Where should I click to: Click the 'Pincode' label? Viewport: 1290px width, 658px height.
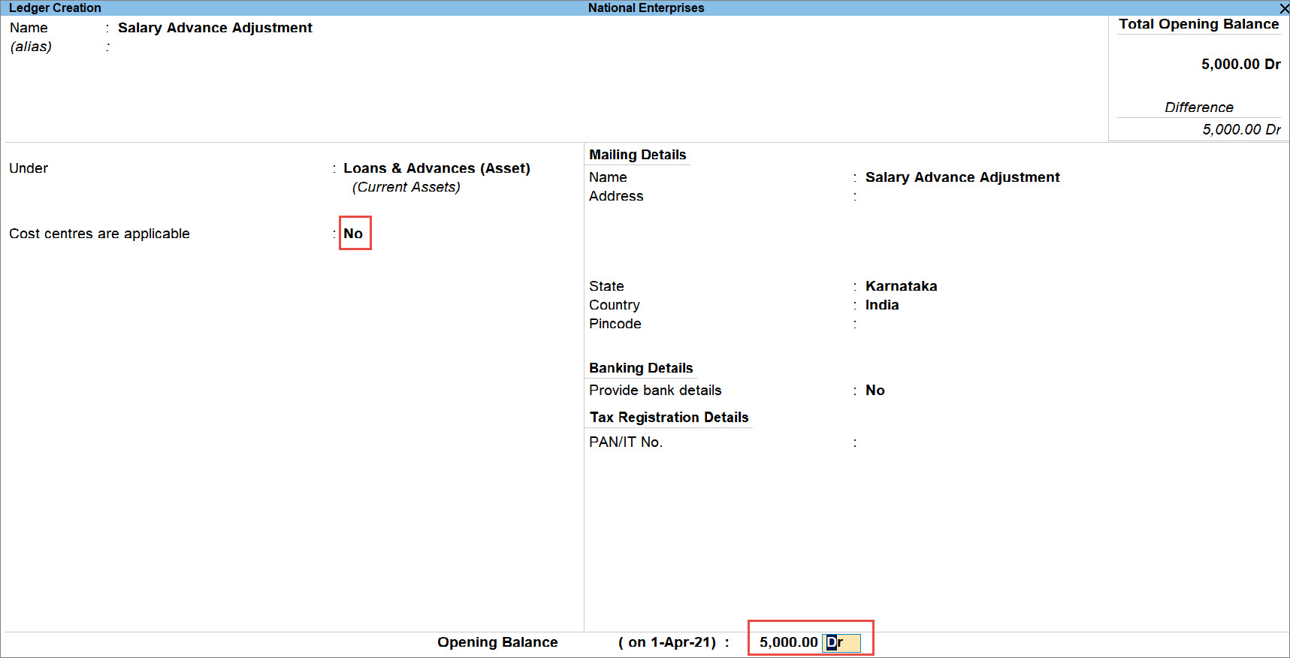coord(615,324)
